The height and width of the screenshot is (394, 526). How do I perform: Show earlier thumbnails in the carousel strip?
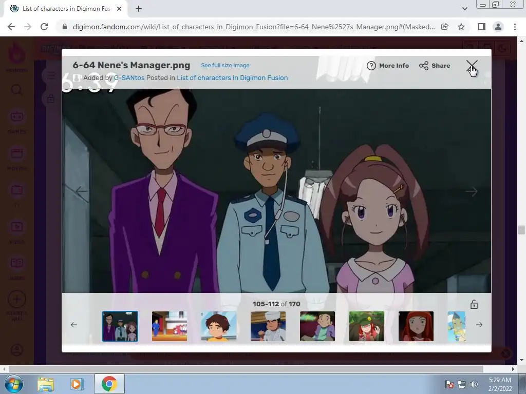pyautogui.click(x=74, y=325)
